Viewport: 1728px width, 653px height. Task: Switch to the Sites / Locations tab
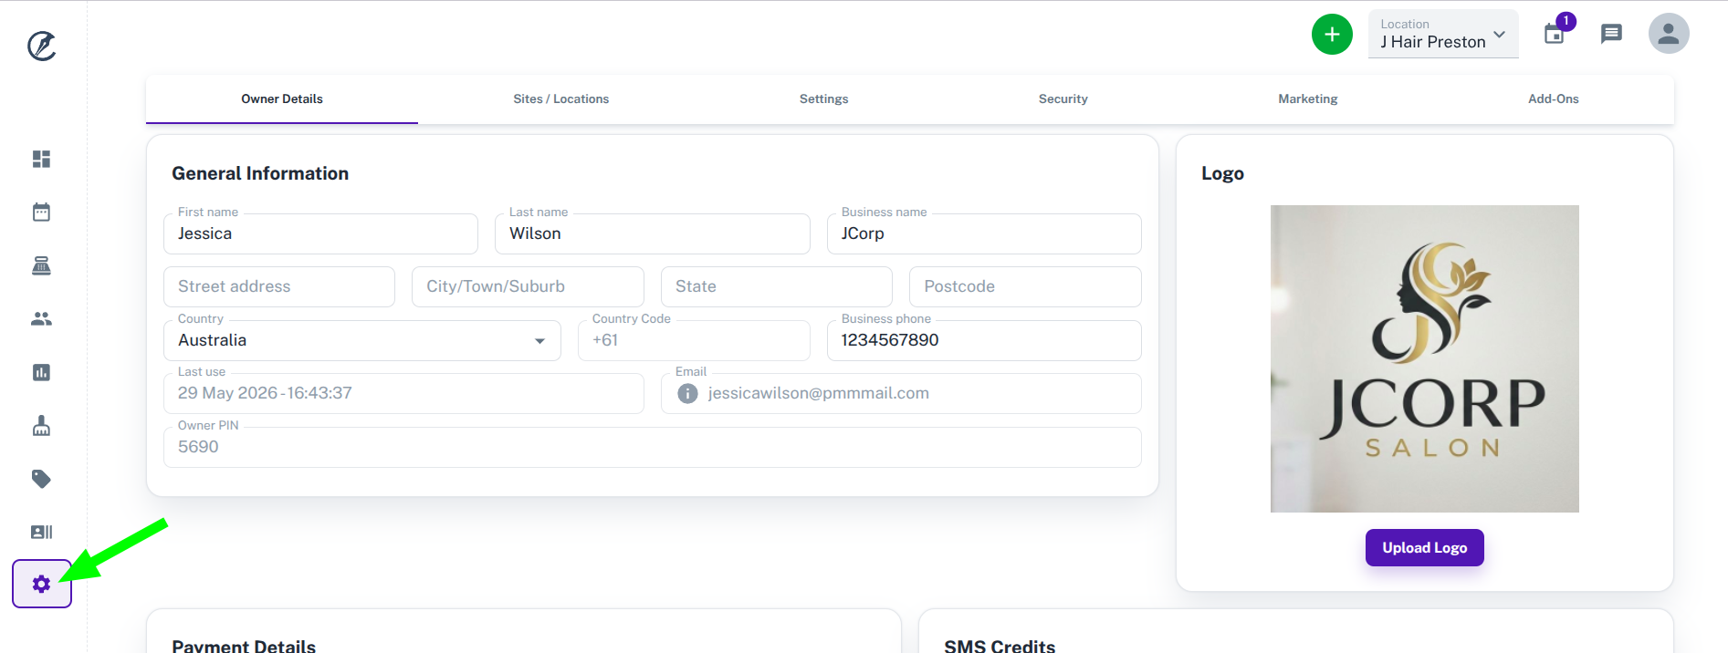(x=560, y=99)
